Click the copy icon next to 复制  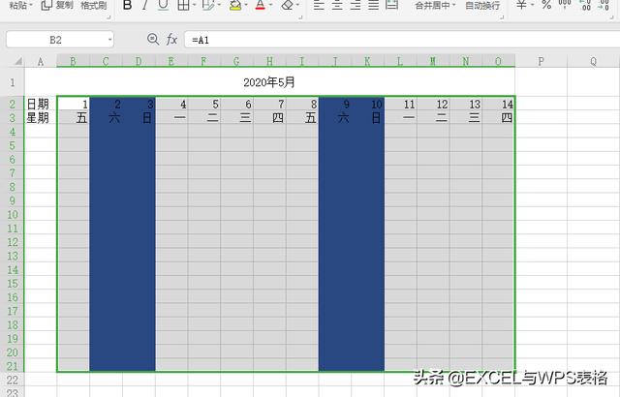coord(46,5)
